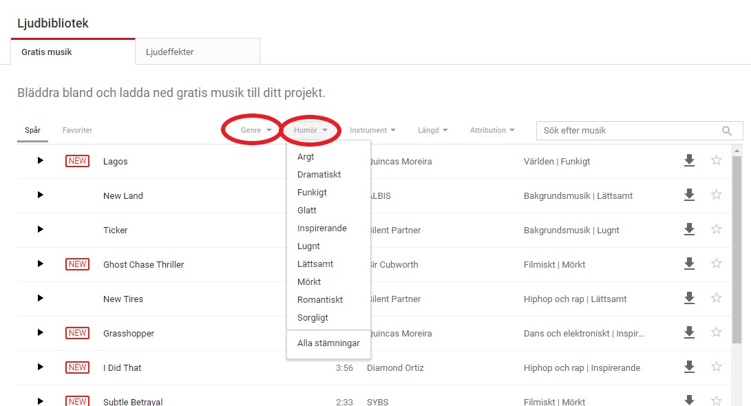Download the Grasshopper track

tap(689, 332)
